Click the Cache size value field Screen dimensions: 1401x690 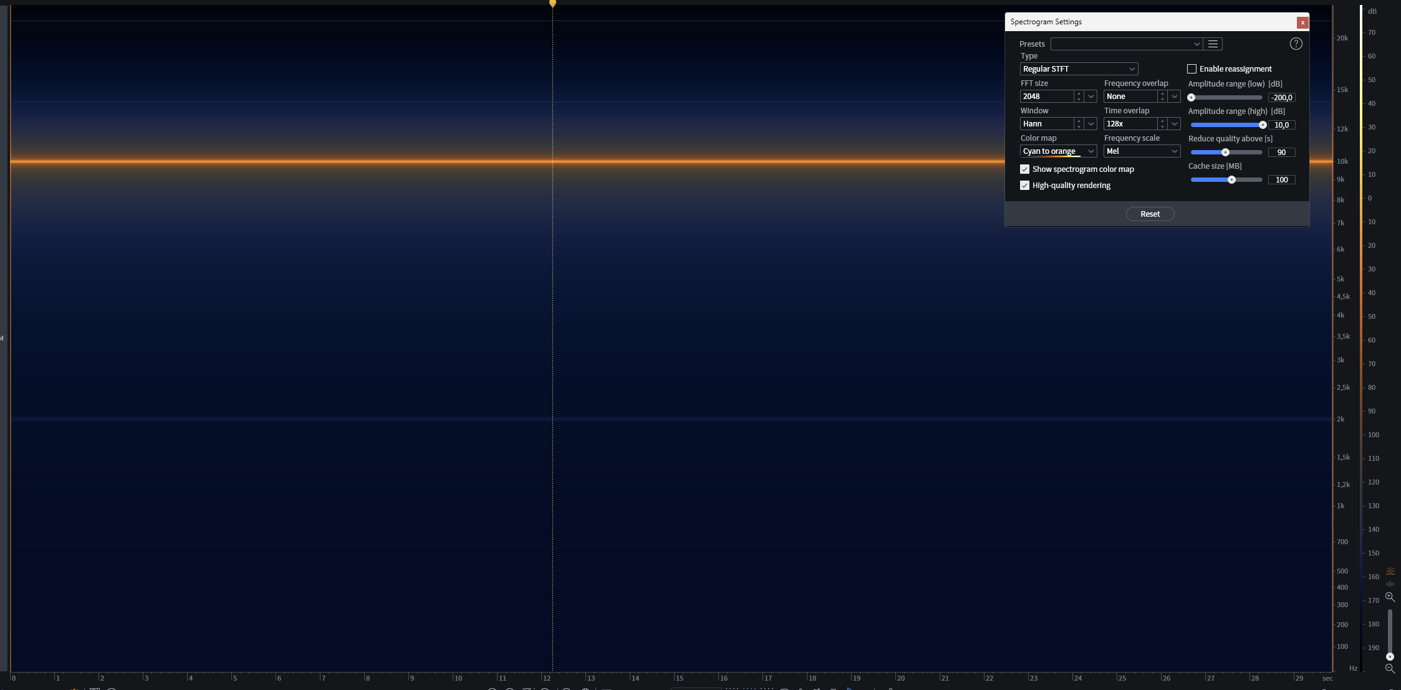pos(1281,180)
